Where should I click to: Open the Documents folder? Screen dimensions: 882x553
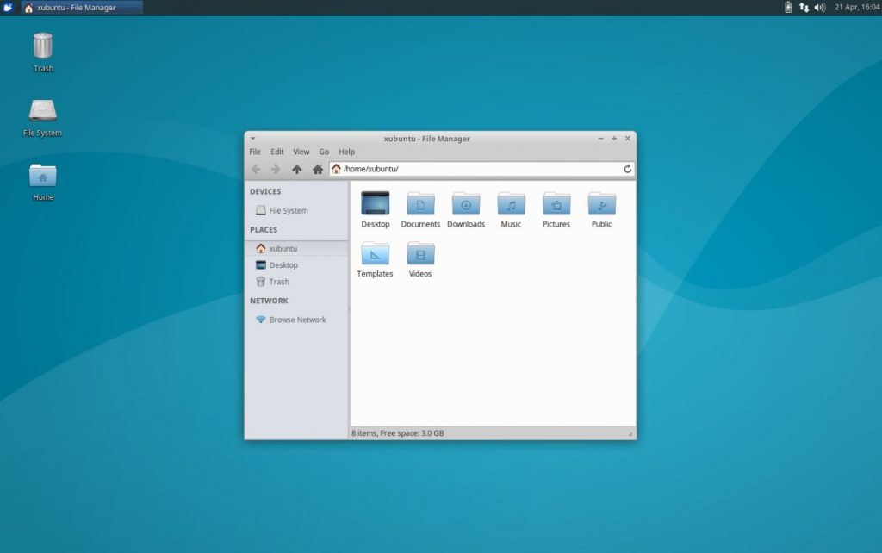click(420, 205)
